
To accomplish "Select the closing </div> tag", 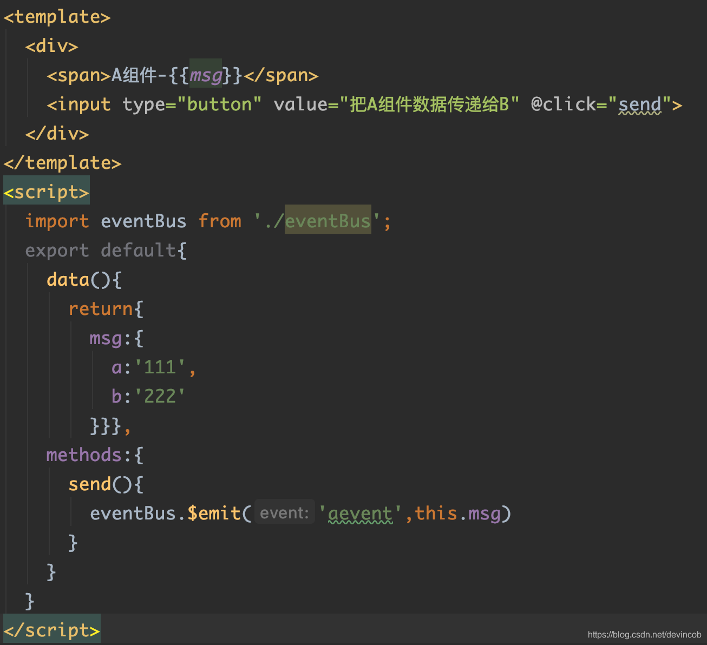I will tap(57, 134).
